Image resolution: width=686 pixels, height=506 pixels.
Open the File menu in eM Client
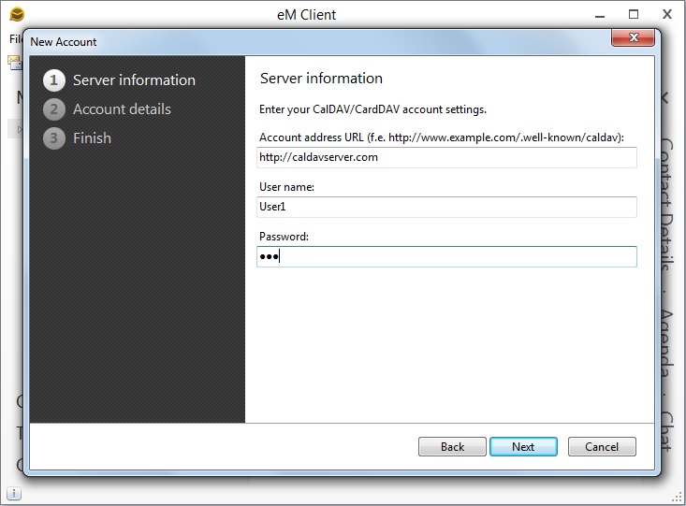pyautogui.click(x=15, y=39)
